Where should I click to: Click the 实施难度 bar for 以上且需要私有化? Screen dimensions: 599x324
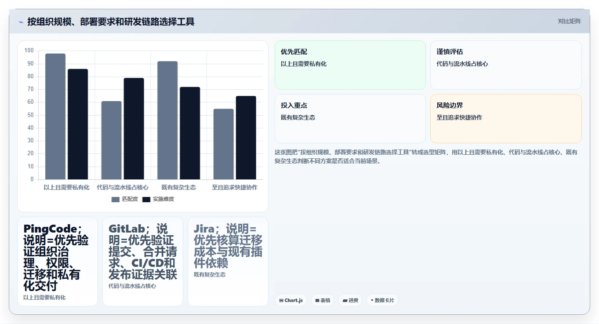(x=78, y=124)
